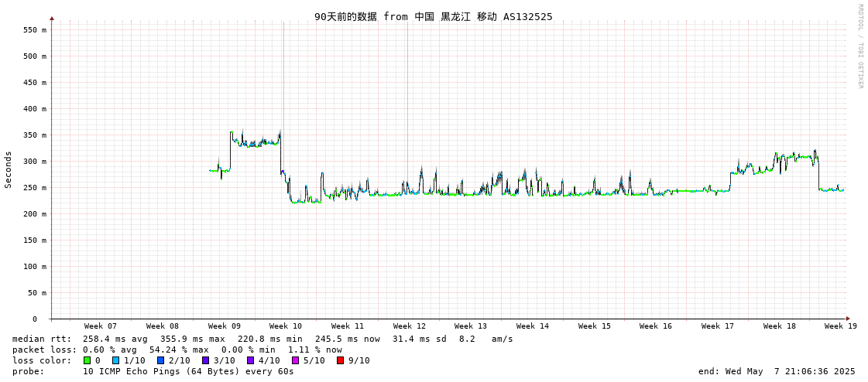
Task: Click the 200 m y-axis label
Action: point(34,214)
